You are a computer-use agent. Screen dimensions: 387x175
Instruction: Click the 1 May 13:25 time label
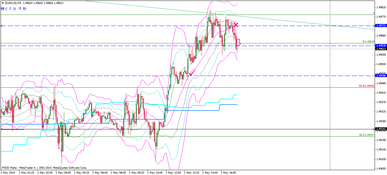[x=191, y=173]
